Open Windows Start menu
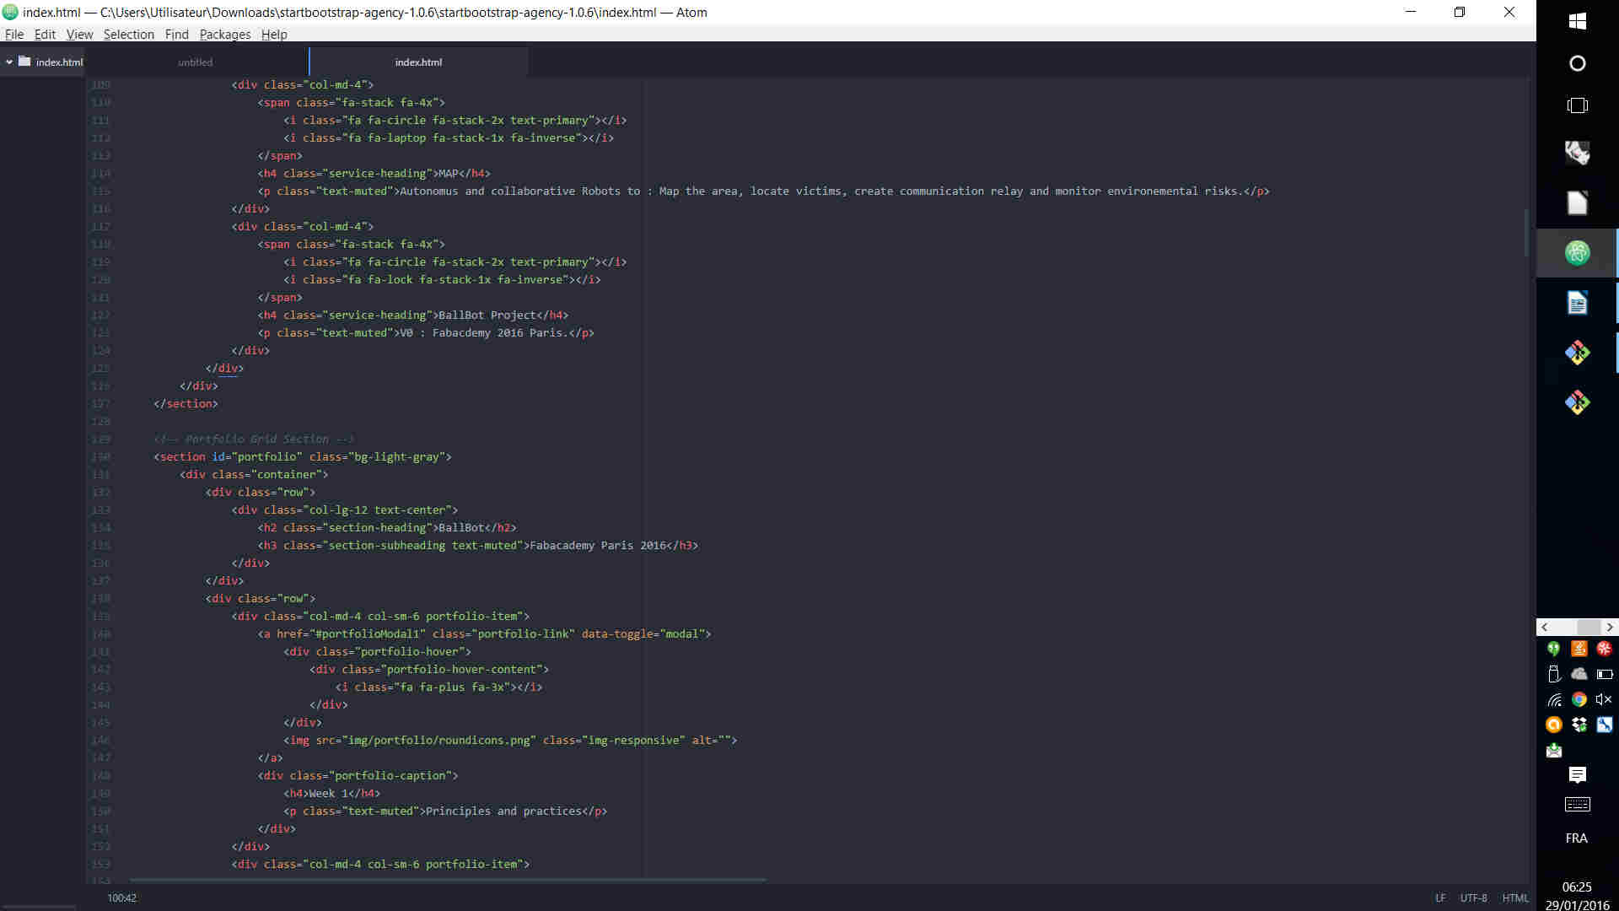The height and width of the screenshot is (911, 1619). (1577, 21)
